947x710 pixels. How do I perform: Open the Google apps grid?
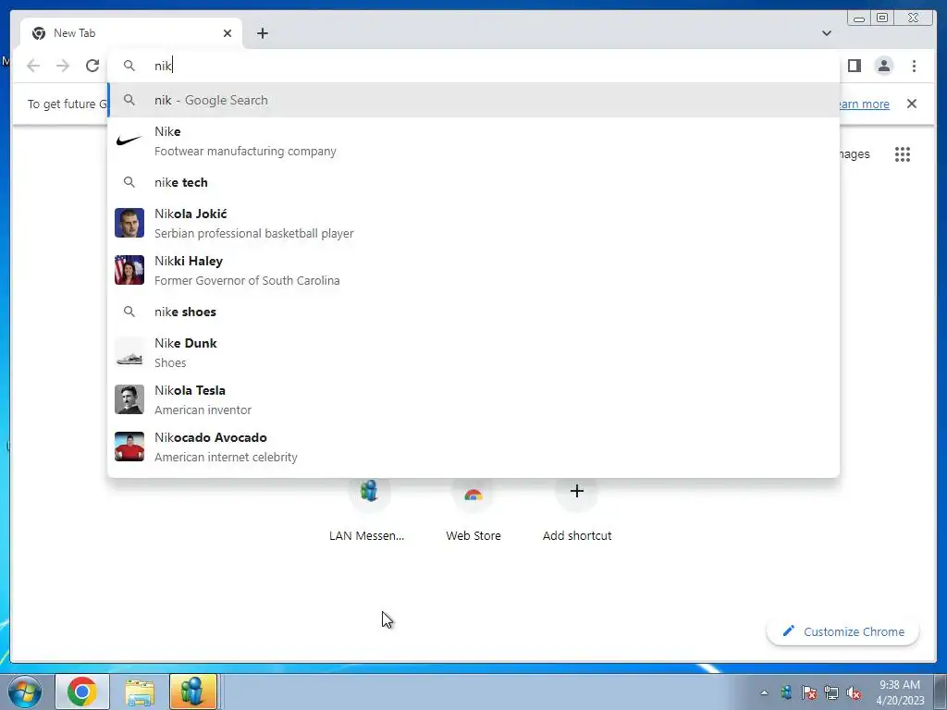click(x=903, y=154)
